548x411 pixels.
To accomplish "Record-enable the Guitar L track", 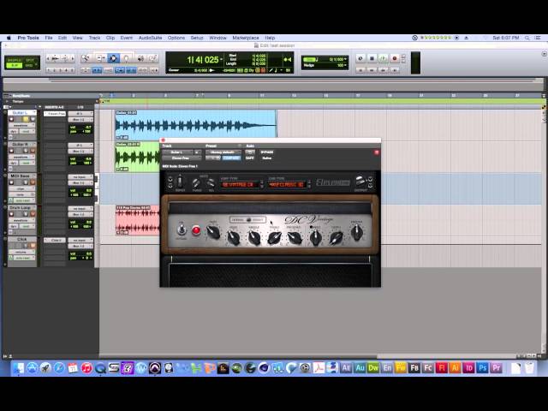I will [x=11, y=119].
